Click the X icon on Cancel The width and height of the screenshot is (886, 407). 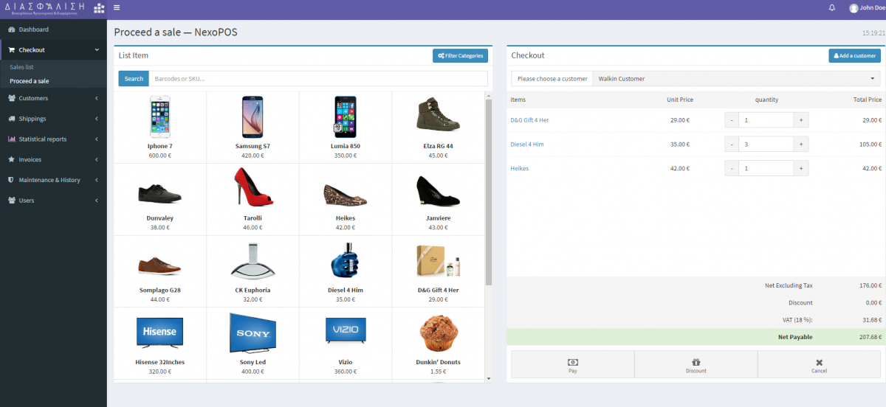coord(819,362)
